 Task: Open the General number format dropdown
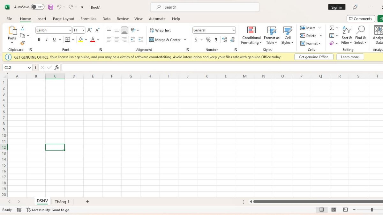click(x=234, y=30)
